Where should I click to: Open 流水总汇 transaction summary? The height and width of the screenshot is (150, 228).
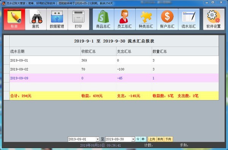189,19
